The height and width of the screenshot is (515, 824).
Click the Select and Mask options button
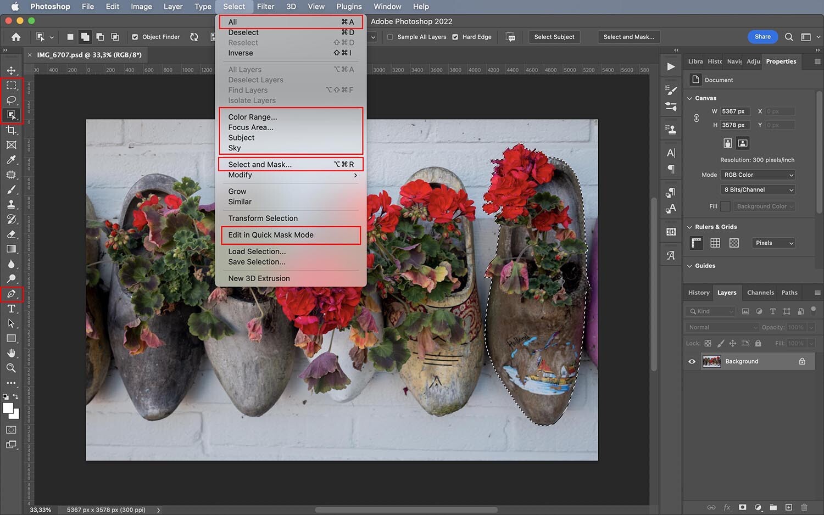628,37
